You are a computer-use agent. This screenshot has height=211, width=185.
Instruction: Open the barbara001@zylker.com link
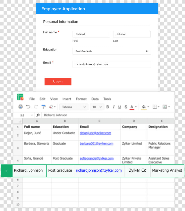(97, 144)
